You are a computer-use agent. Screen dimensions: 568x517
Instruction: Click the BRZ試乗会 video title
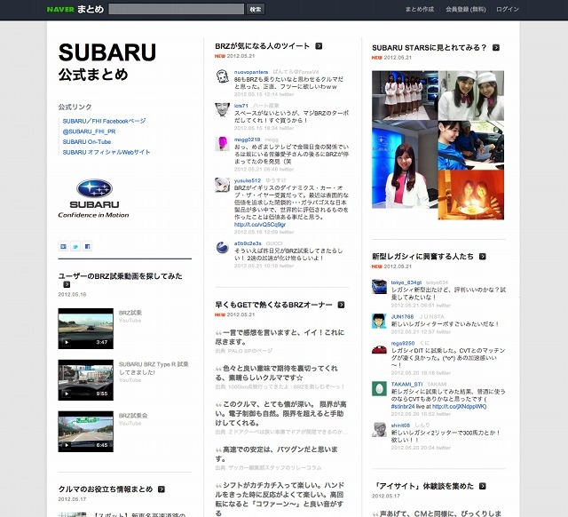point(133,416)
